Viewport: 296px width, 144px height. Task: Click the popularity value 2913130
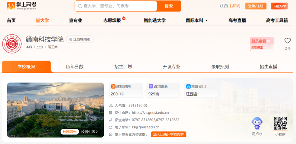[136, 106]
